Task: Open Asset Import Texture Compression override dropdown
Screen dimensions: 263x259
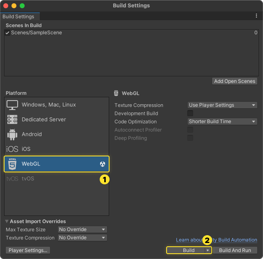Action: point(82,238)
